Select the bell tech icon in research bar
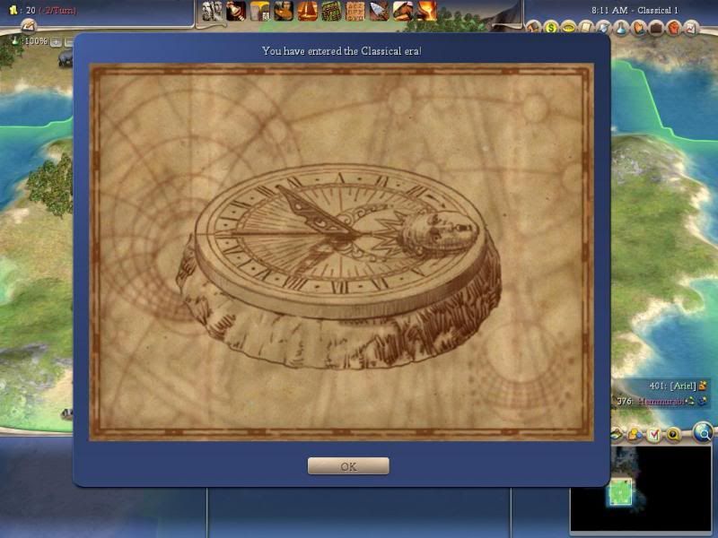The width and height of the screenshot is (718, 538). click(236, 11)
